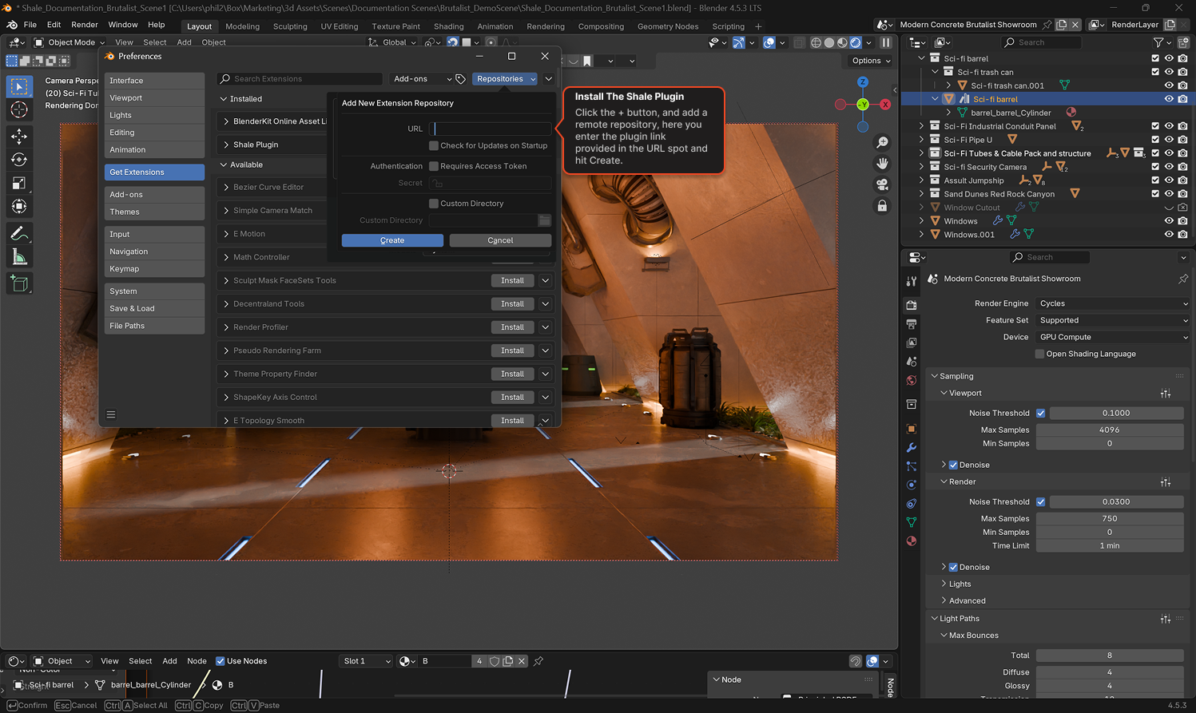This screenshot has width=1196, height=713.
Task: Click the Outliner filter funnel icon
Action: pos(1158,42)
